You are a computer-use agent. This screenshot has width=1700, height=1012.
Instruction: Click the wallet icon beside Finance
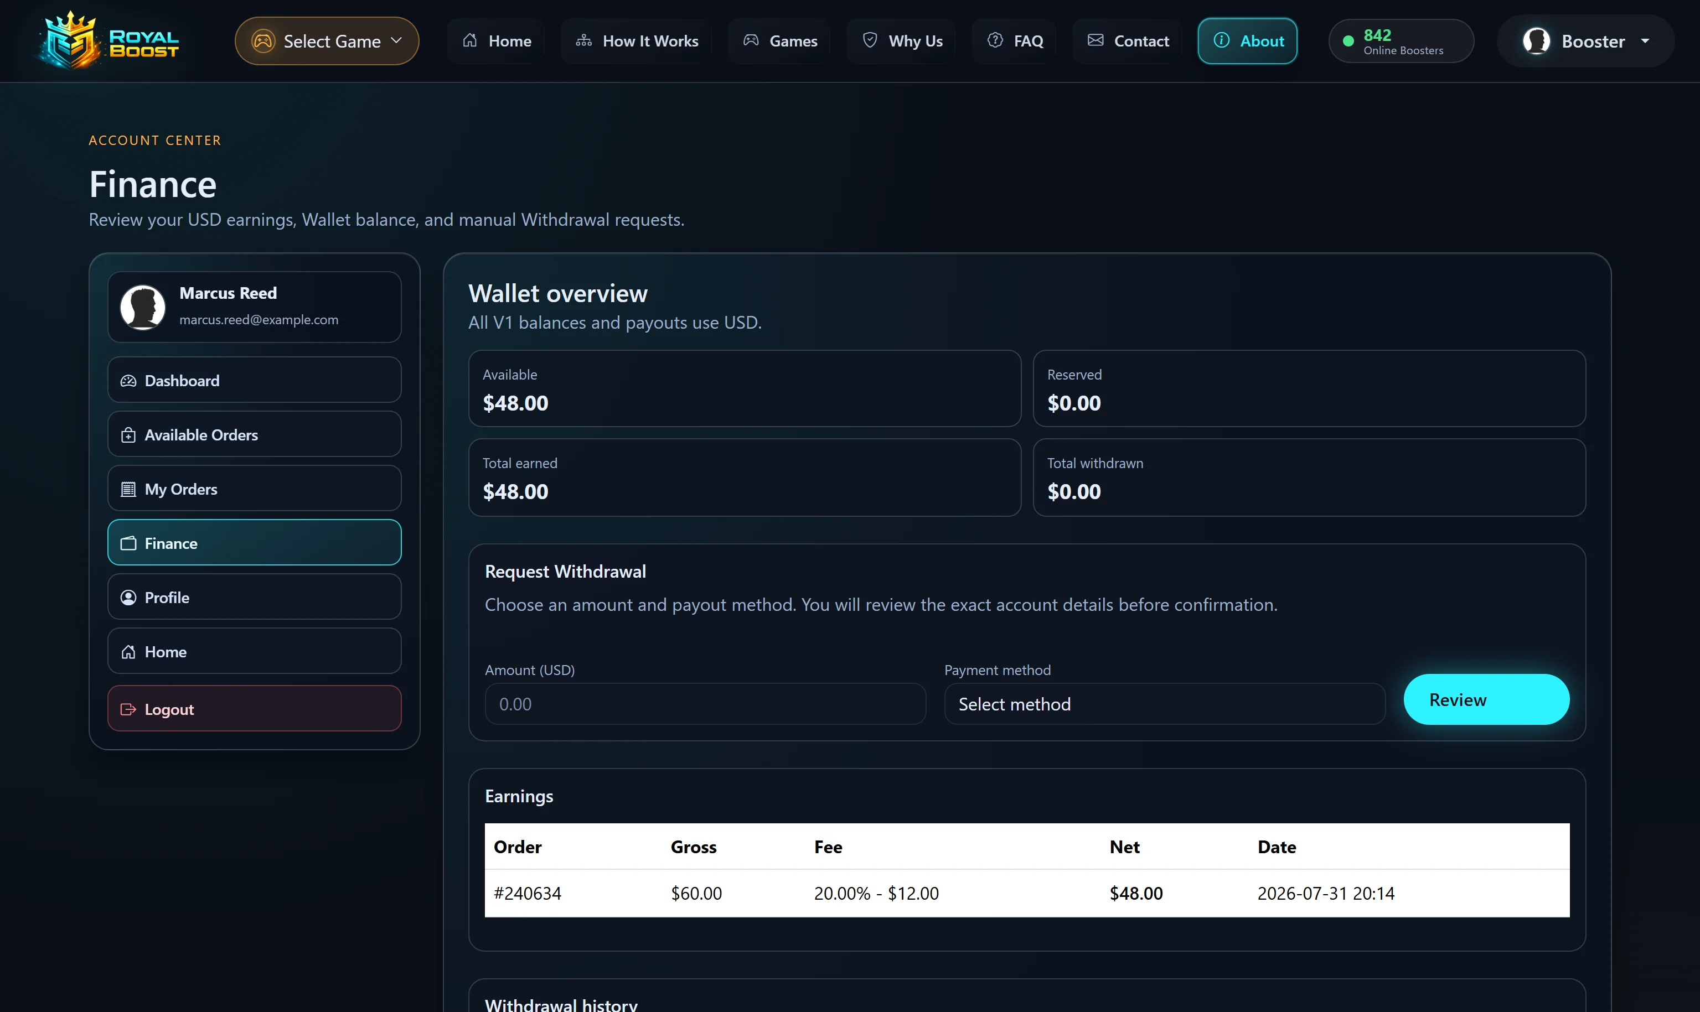pyautogui.click(x=128, y=543)
